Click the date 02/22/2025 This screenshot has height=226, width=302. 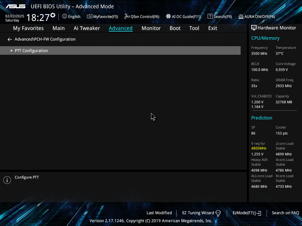click(15, 16)
